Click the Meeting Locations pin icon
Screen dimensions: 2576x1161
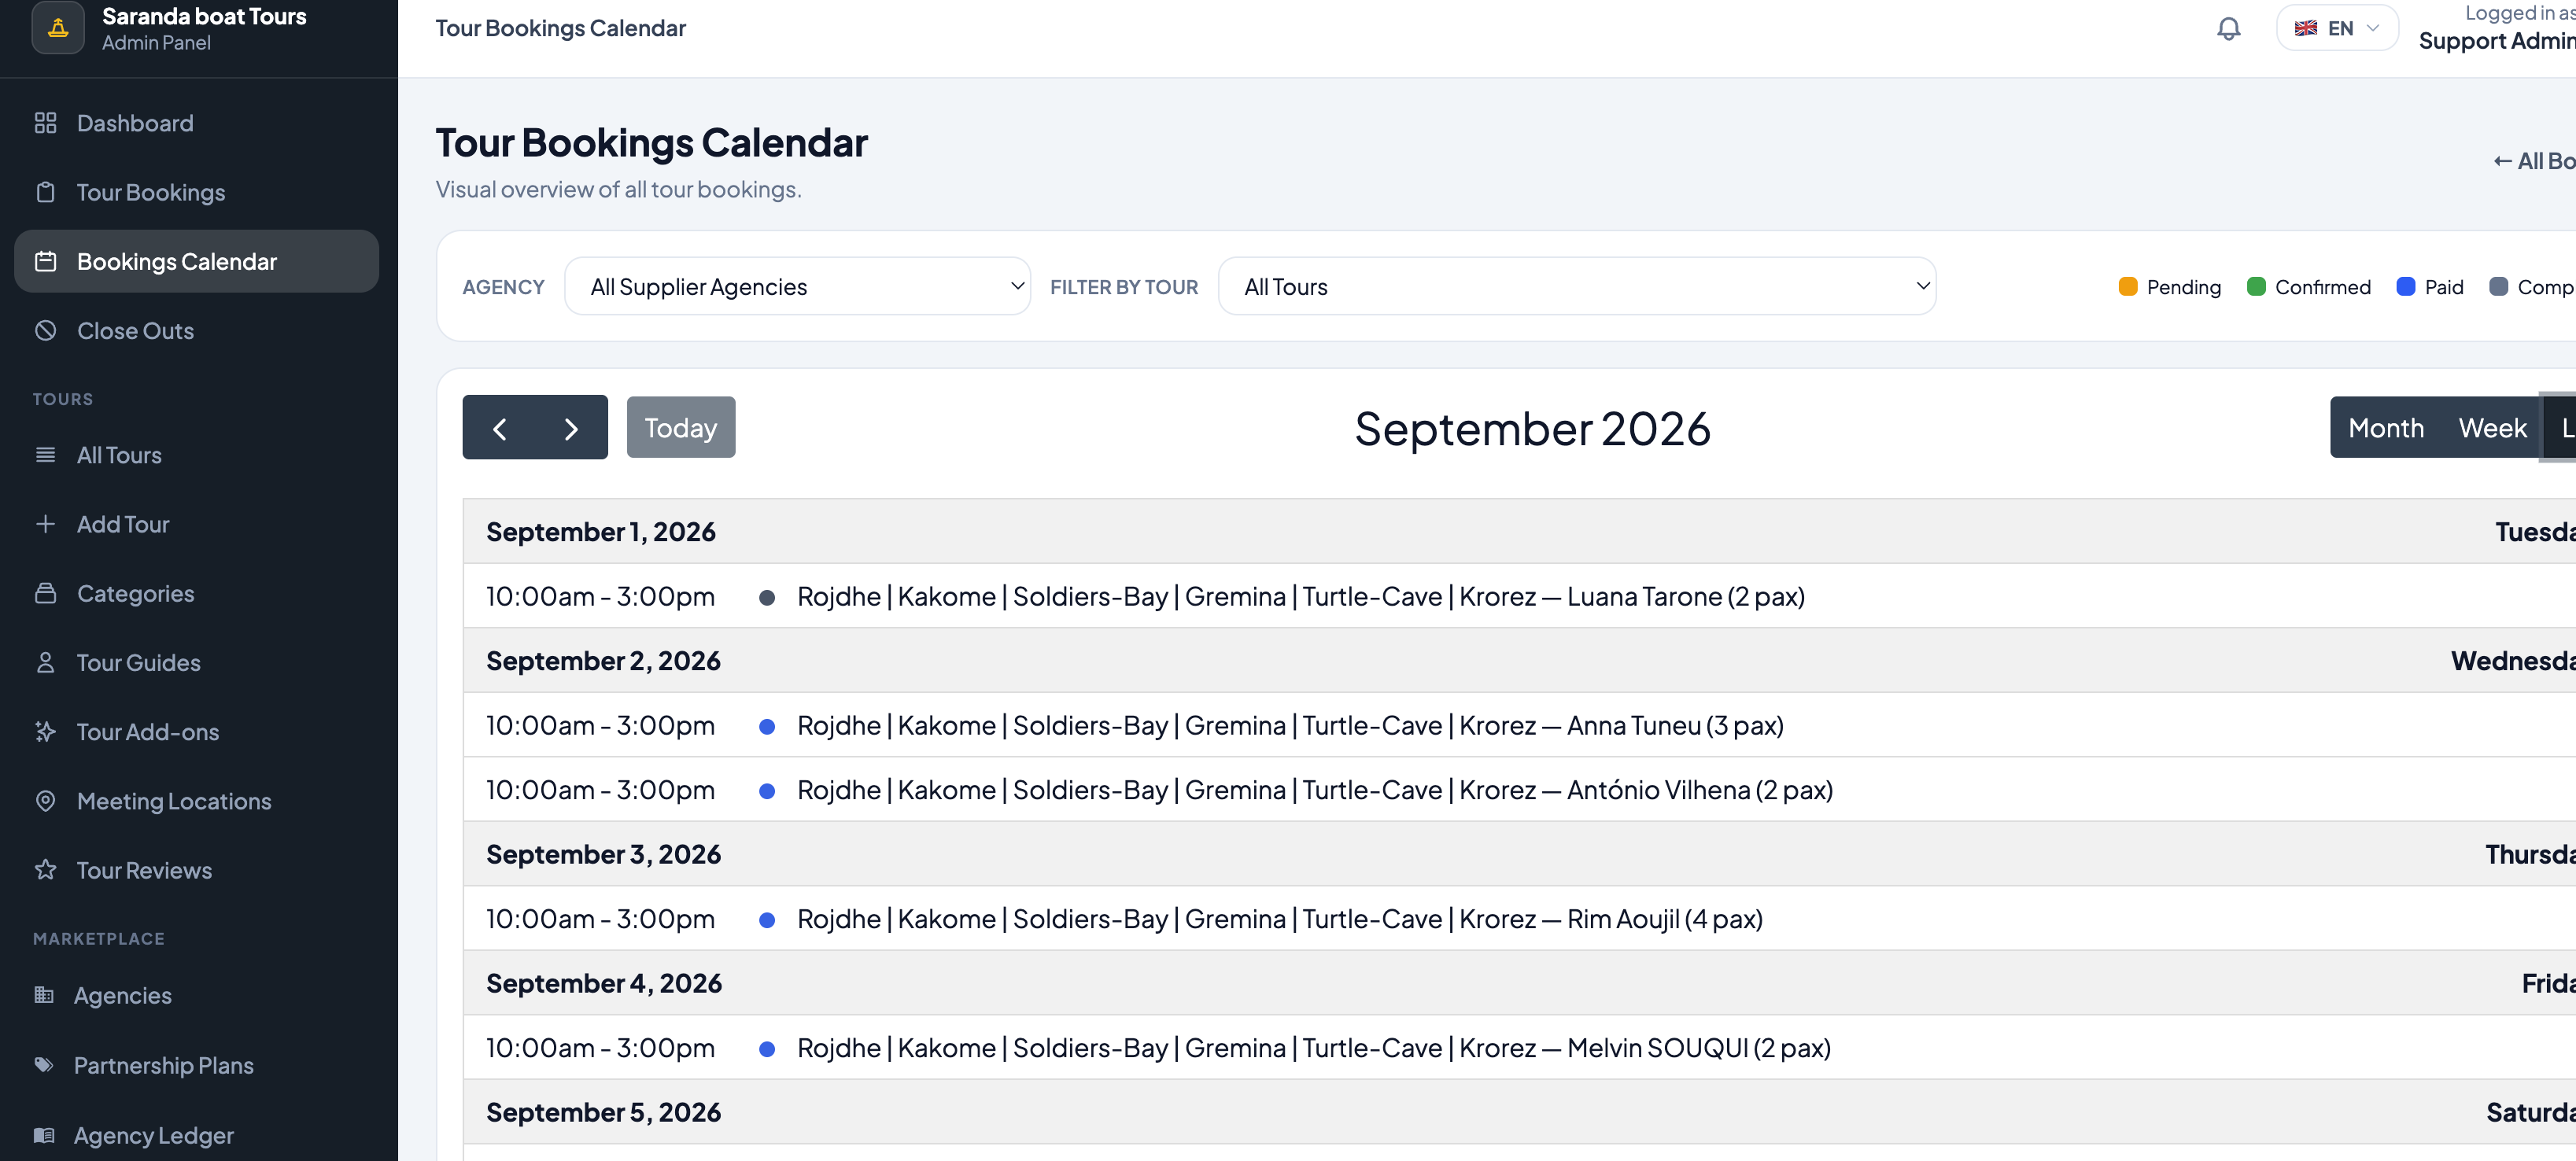45,800
